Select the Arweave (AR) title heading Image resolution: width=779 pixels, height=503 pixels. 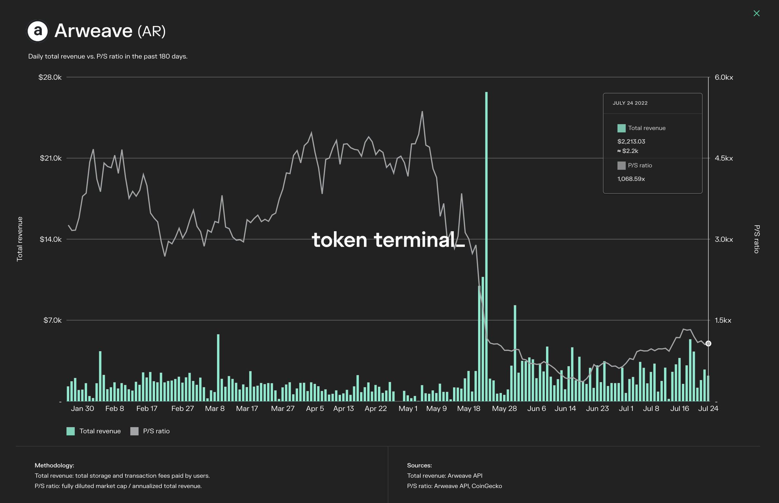coord(110,32)
